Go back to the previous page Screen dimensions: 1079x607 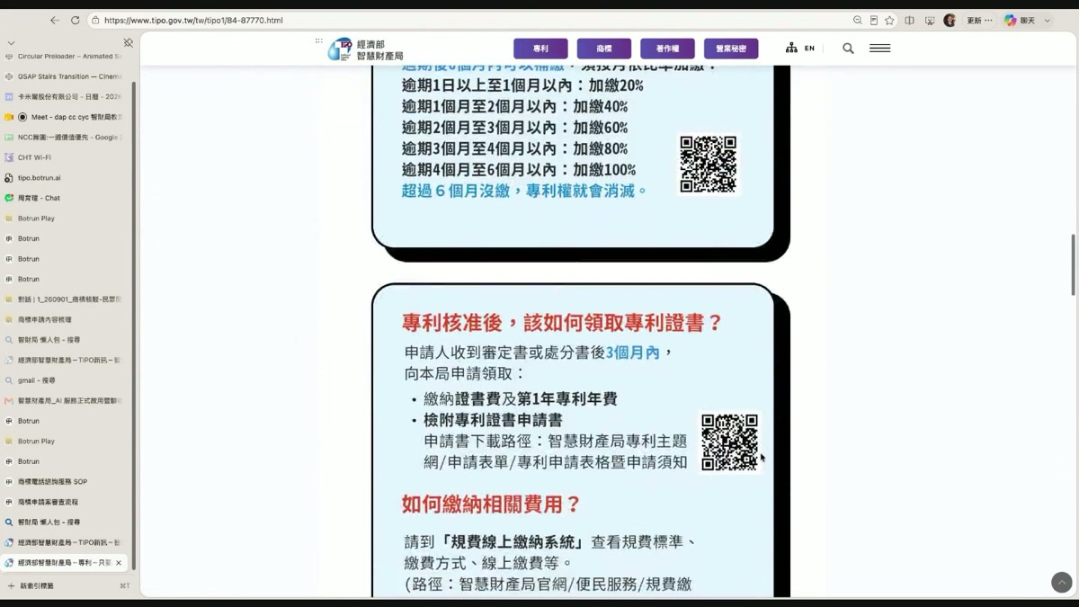coord(55,20)
